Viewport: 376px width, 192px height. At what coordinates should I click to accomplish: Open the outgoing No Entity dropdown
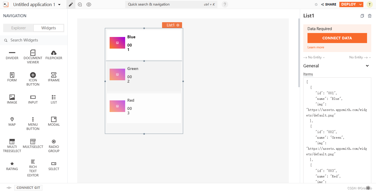coord(360,57)
